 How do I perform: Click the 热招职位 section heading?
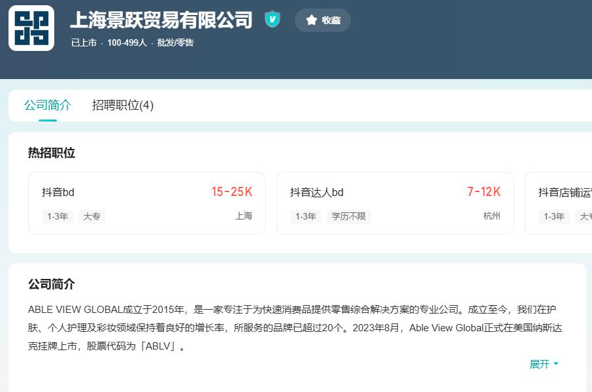[52, 153]
